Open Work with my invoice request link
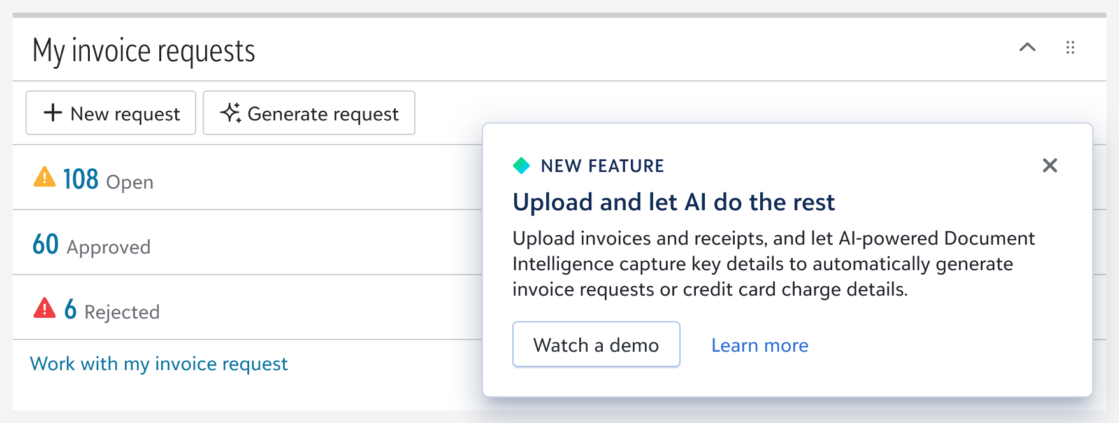The height and width of the screenshot is (423, 1119). point(159,364)
